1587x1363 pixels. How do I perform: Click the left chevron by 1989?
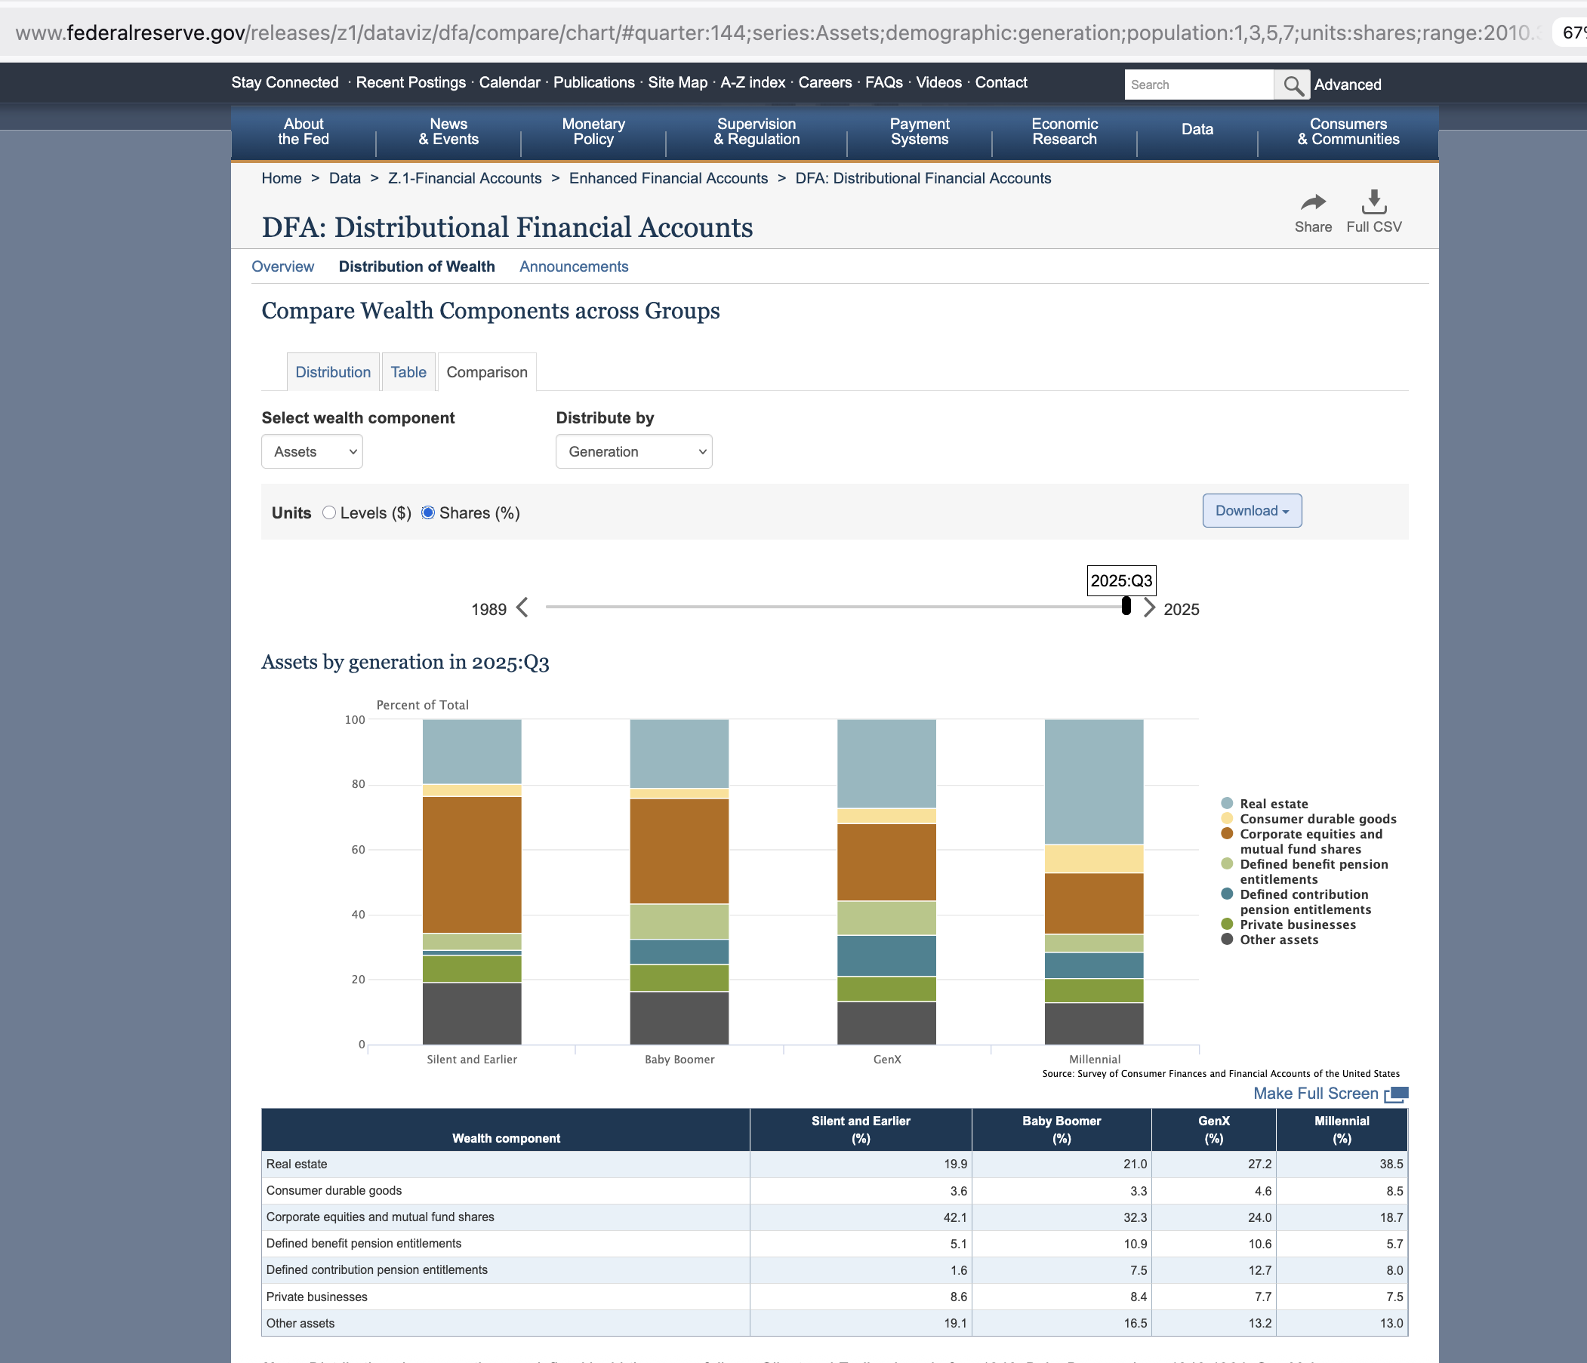click(522, 608)
